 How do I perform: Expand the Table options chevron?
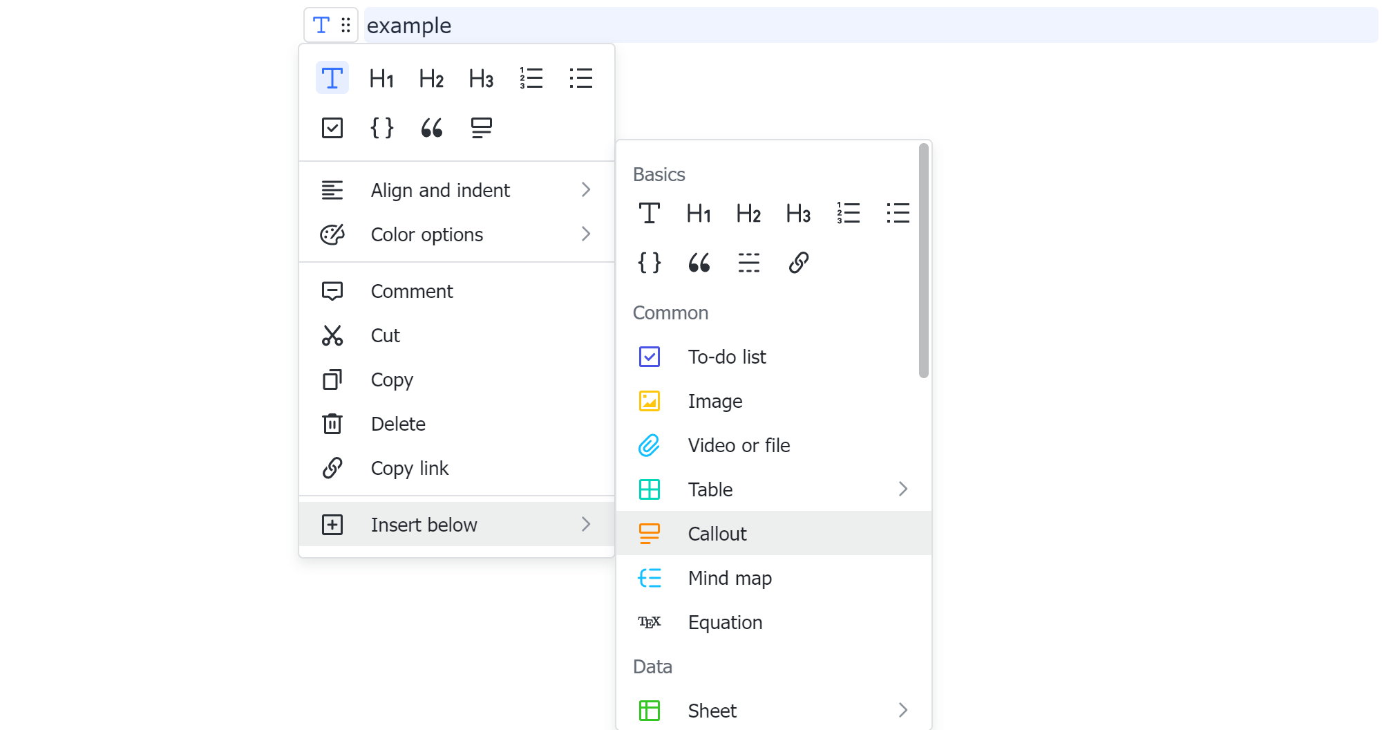coord(903,489)
